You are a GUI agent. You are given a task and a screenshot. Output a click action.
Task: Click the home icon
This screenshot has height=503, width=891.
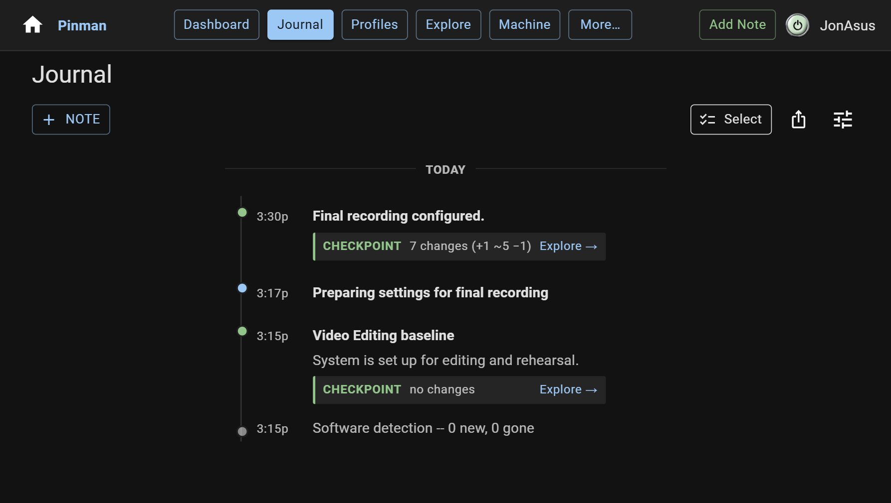pos(33,25)
